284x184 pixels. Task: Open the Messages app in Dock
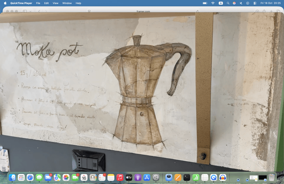39,177
